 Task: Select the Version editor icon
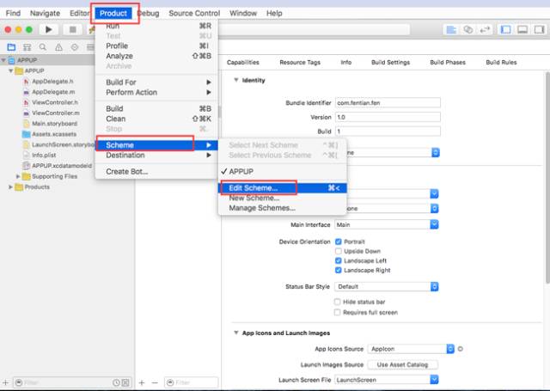[x=485, y=30]
